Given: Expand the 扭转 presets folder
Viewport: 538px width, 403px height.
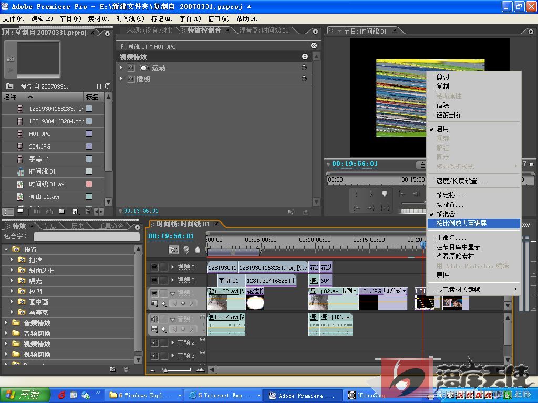Looking at the screenshot, I should 12,260.
